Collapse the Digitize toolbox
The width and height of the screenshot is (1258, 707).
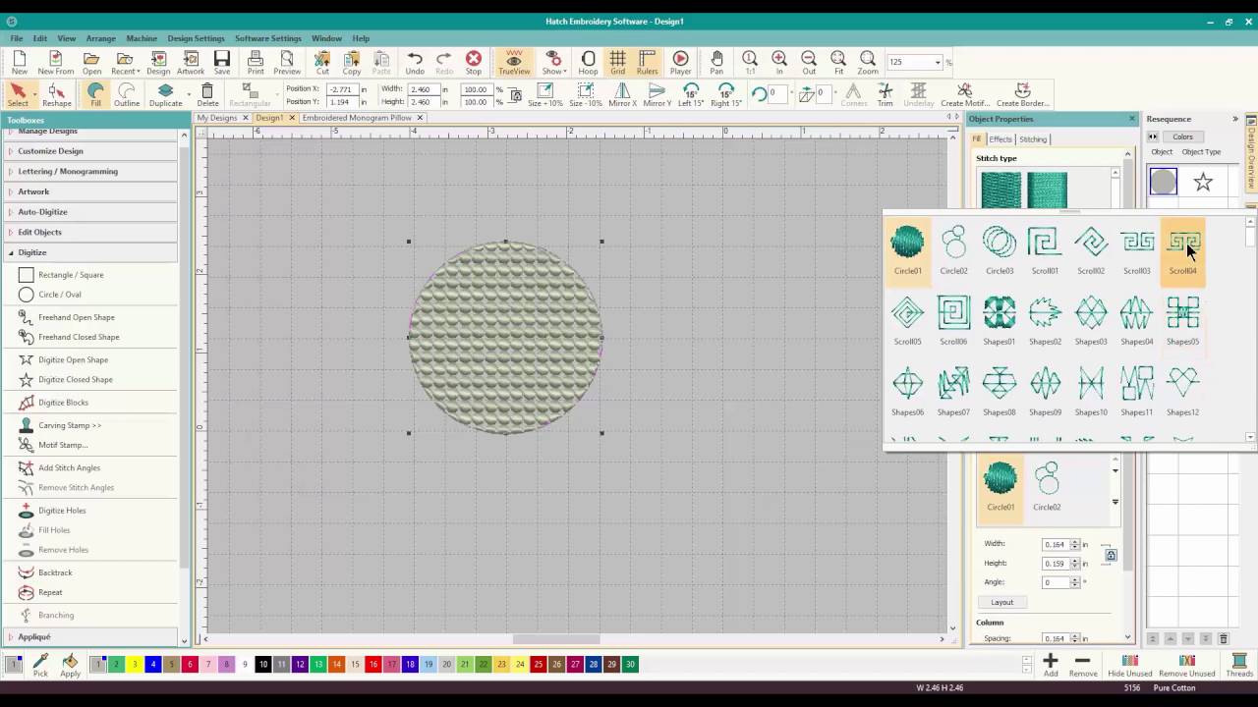point(91,252)
